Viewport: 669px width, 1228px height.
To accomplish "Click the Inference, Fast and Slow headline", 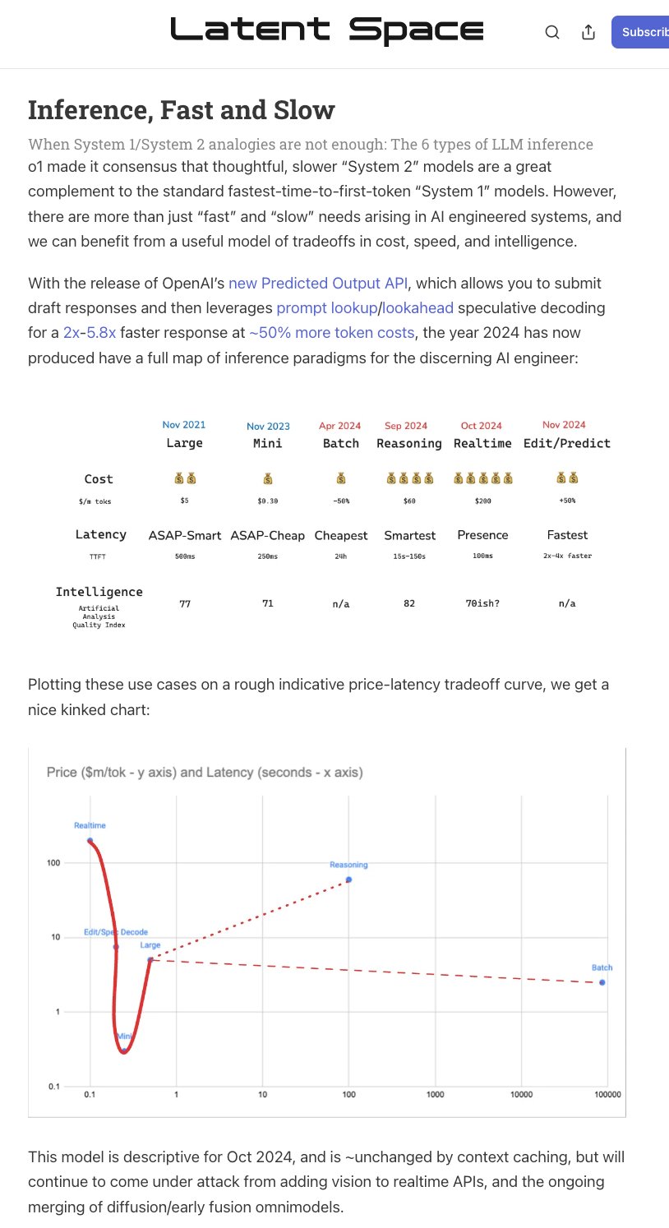I will [x=182, y=109].
